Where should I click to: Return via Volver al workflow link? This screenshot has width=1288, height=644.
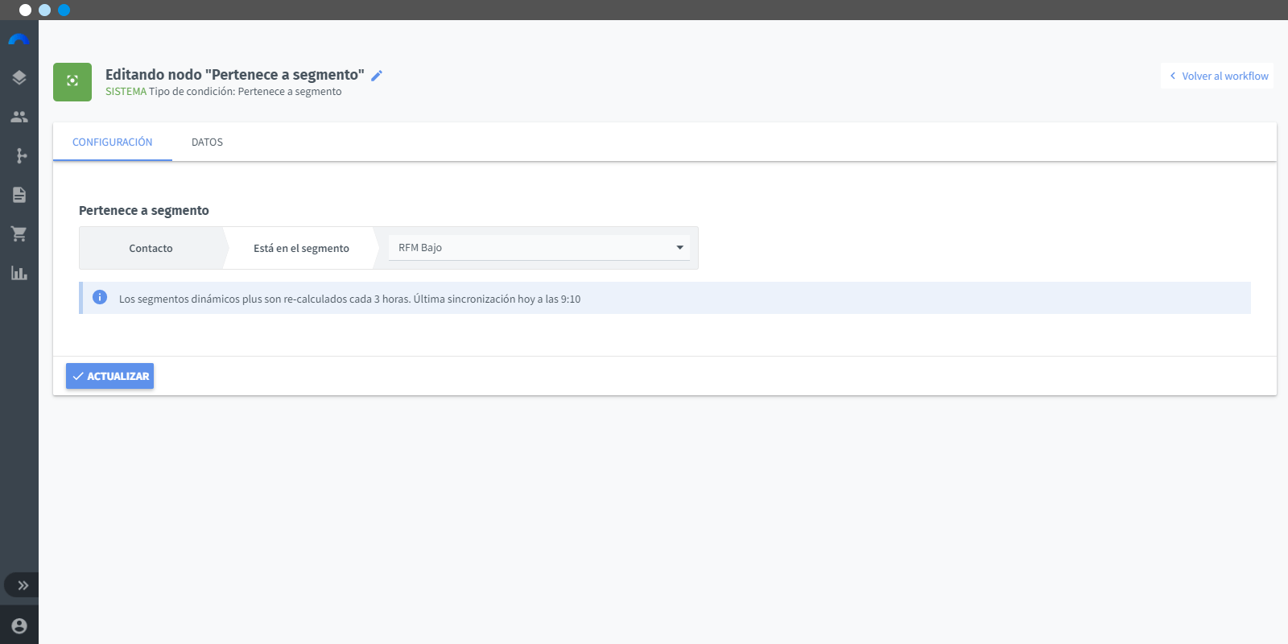tap(1218, 76)
